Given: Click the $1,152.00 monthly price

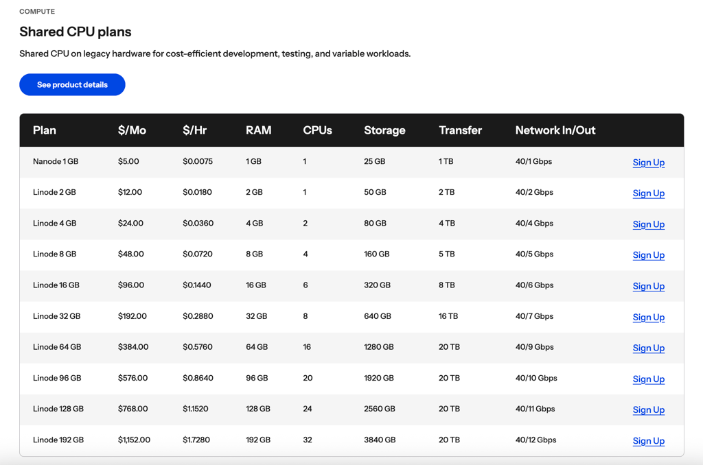Looking at the screenshot, I should click(x=134, y=440).
